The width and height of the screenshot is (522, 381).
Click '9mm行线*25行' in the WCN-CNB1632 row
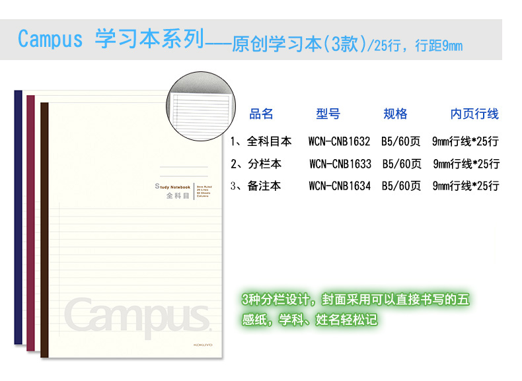point(465,141)
